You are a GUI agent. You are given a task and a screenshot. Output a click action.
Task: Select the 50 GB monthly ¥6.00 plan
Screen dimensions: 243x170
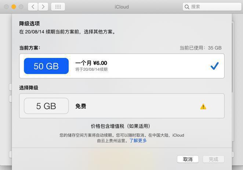(122, 66)
